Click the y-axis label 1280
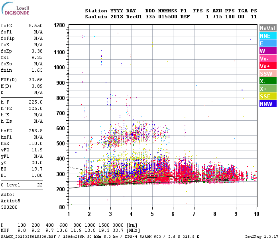 pos(59,25)
